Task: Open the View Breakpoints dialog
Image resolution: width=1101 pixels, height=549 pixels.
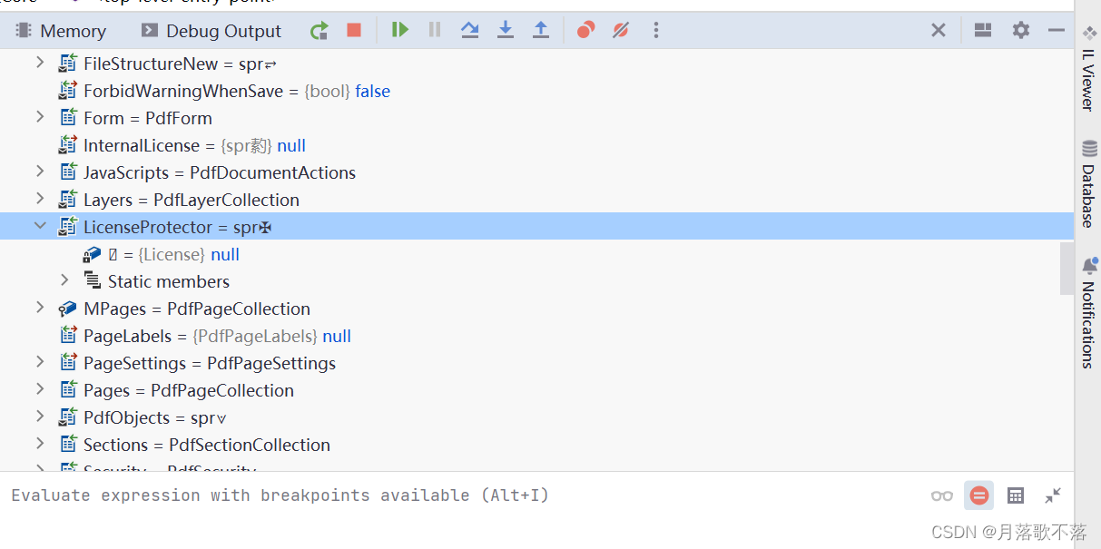Action: [585, 30]
